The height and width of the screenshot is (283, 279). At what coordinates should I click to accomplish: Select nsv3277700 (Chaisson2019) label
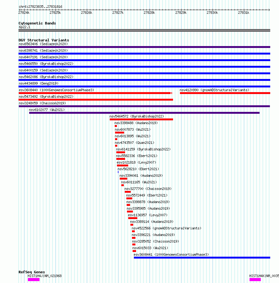coord(148,189)
